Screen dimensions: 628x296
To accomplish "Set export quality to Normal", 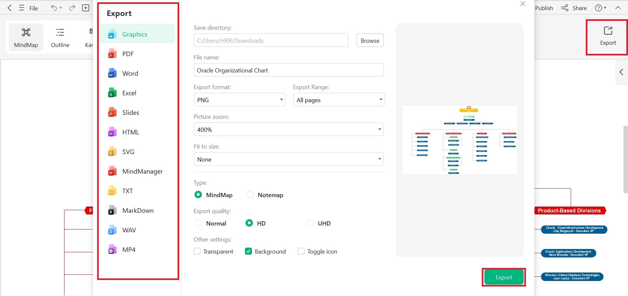I will 198,223.
